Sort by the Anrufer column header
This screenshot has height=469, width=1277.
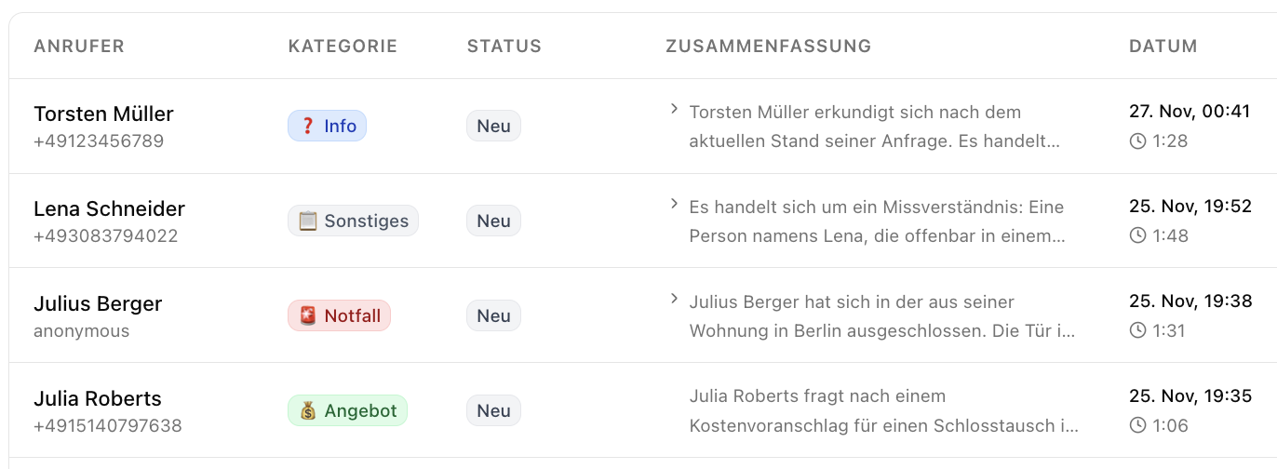(x=79, y=47)
